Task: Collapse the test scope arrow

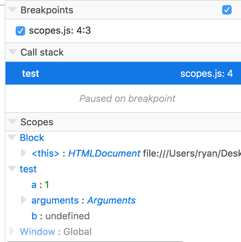Action: coord(12,169)
